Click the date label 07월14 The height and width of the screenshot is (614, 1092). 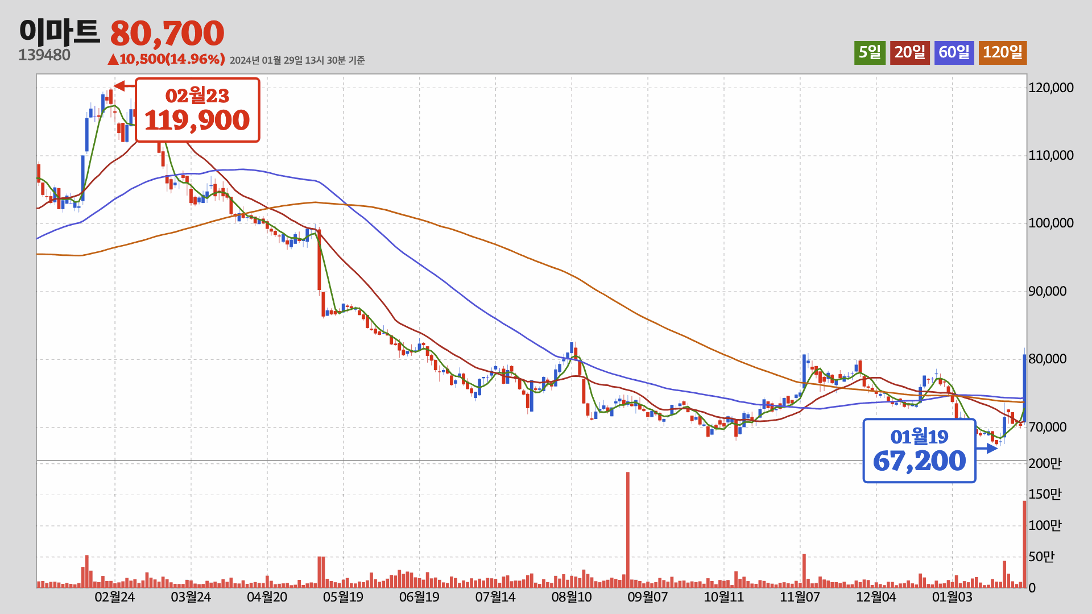495,597
